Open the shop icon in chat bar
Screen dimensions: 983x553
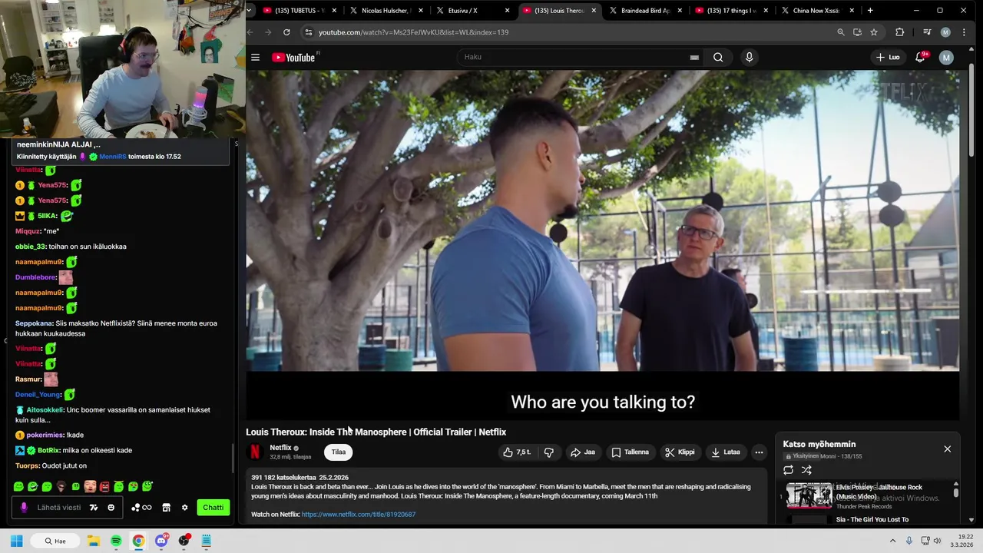(166, 508)
